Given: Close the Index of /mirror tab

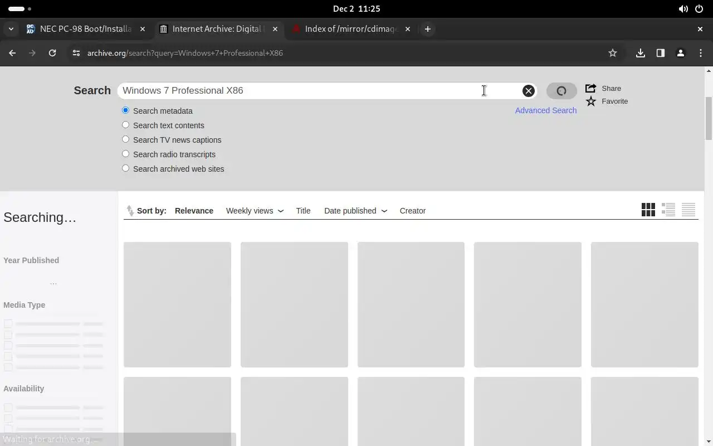Looking at the screenshot, I should click(x=408, y=29).
